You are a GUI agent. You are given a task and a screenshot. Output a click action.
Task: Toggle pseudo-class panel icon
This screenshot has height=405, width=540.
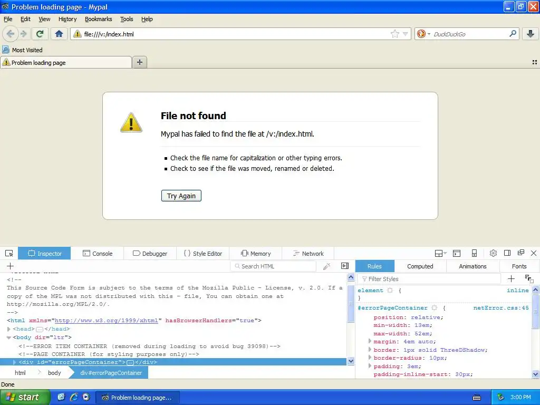tap(529, 278)
